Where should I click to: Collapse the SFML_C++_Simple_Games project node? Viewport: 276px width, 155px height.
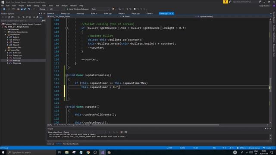click(3, 27)
